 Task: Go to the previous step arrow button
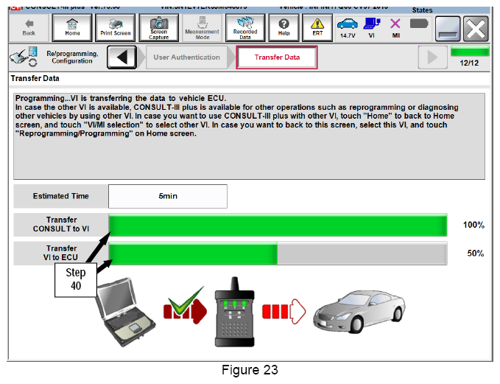(x=122, y=57)
